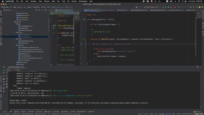Click the rerun icon in Run panel
The image size is (204, 115).
click(4, 70)
